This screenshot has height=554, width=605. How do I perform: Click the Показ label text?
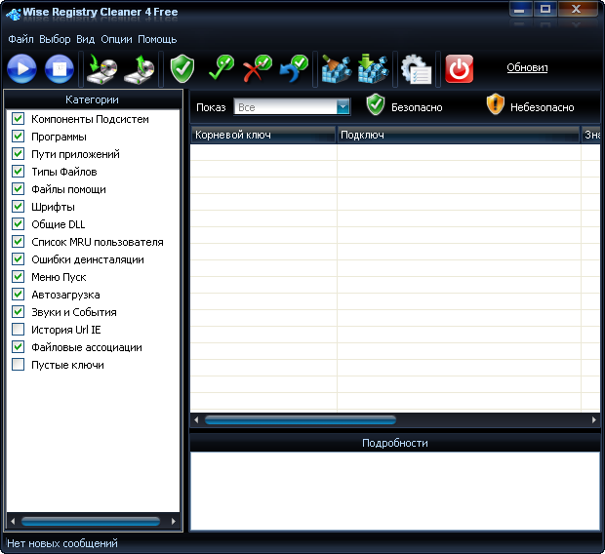pos(211,107)
